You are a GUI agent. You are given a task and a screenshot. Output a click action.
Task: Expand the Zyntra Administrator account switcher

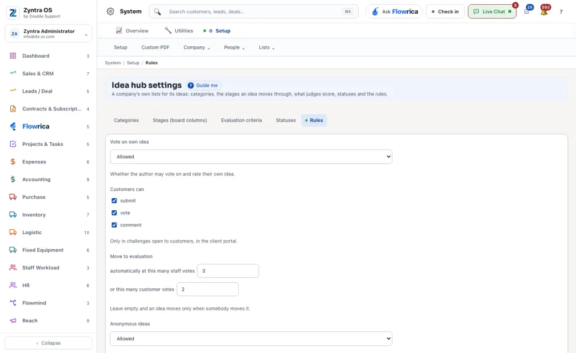(49, 34)
